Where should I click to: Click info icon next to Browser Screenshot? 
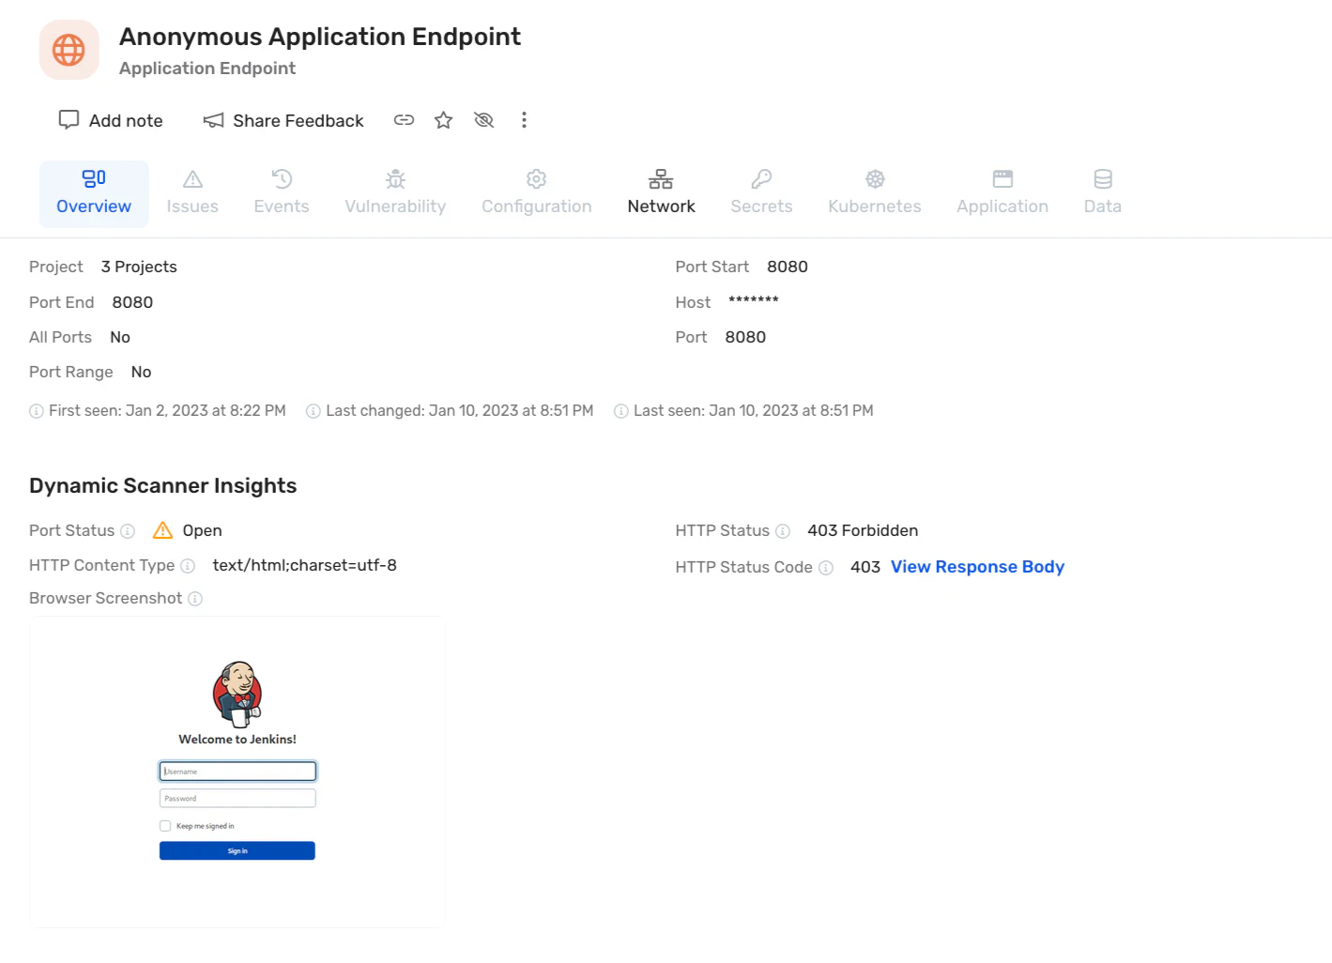click(195, 599)
